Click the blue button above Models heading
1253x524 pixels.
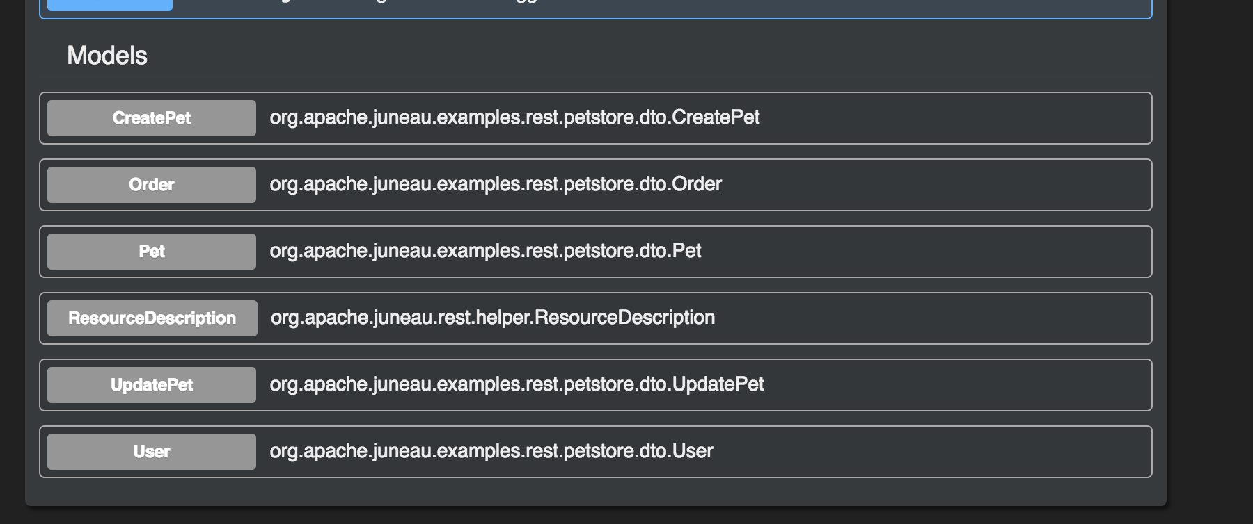coord(109,6)
